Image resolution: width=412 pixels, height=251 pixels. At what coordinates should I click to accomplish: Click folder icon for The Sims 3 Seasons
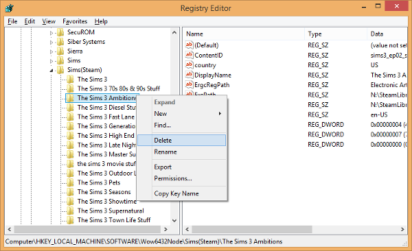pos(70,192)
